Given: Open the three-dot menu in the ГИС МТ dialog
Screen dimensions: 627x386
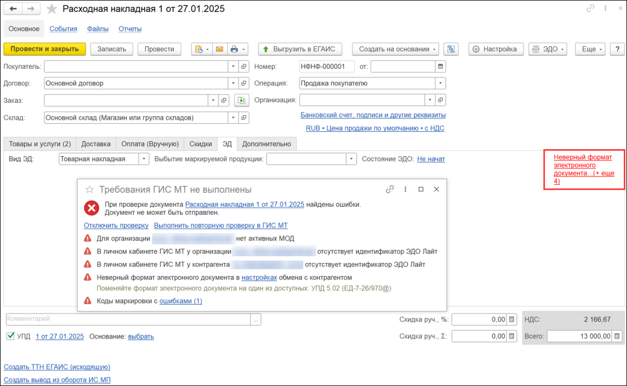Looking at the screenshot, I should click(x=405, y=190).
